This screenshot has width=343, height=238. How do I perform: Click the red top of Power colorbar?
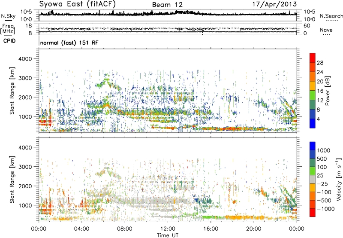[313, 57]
